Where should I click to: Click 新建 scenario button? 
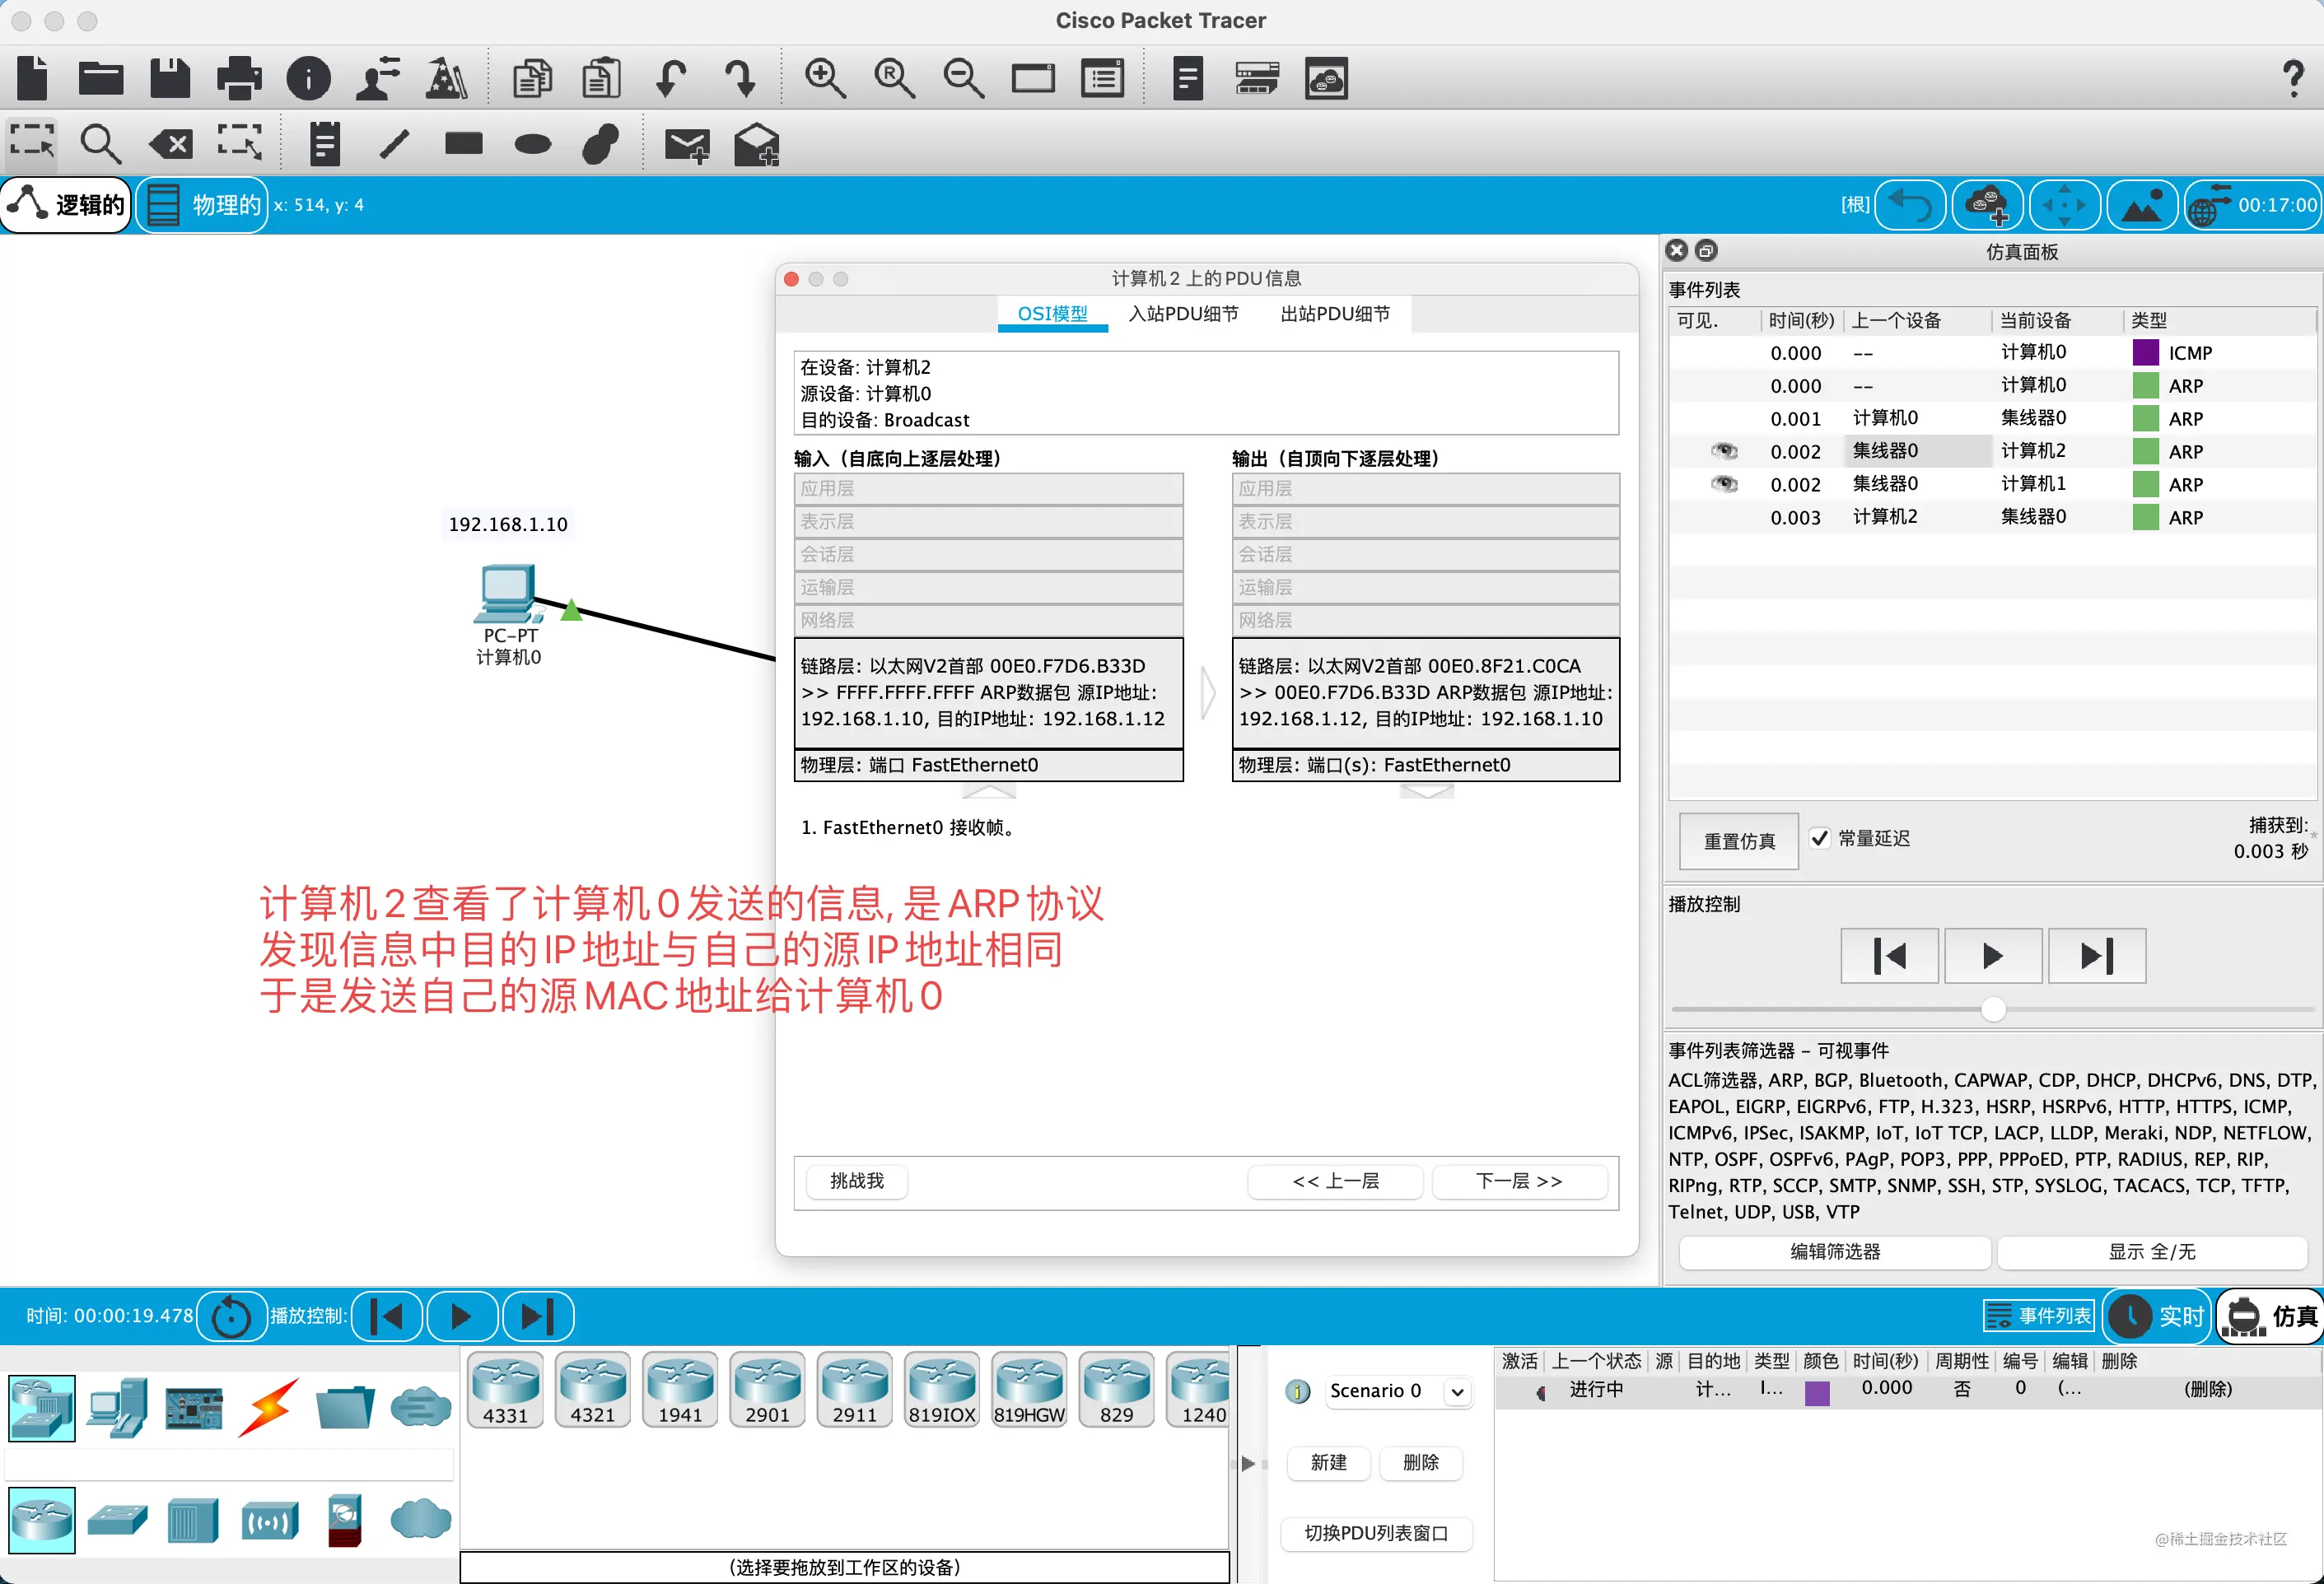coord(1328,1463)
